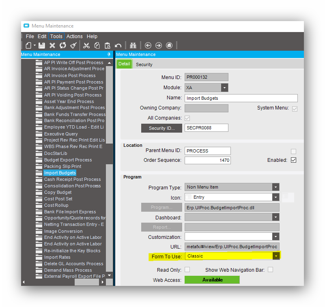Image resolution: width=325 pixels, height=307 pixels.
Task: Open the Program Type dropdown
Action: pyautogui.click(x=275, y=187)
